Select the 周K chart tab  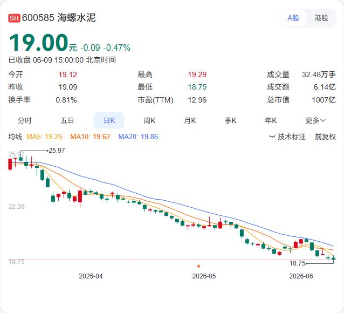pos(149,120)
